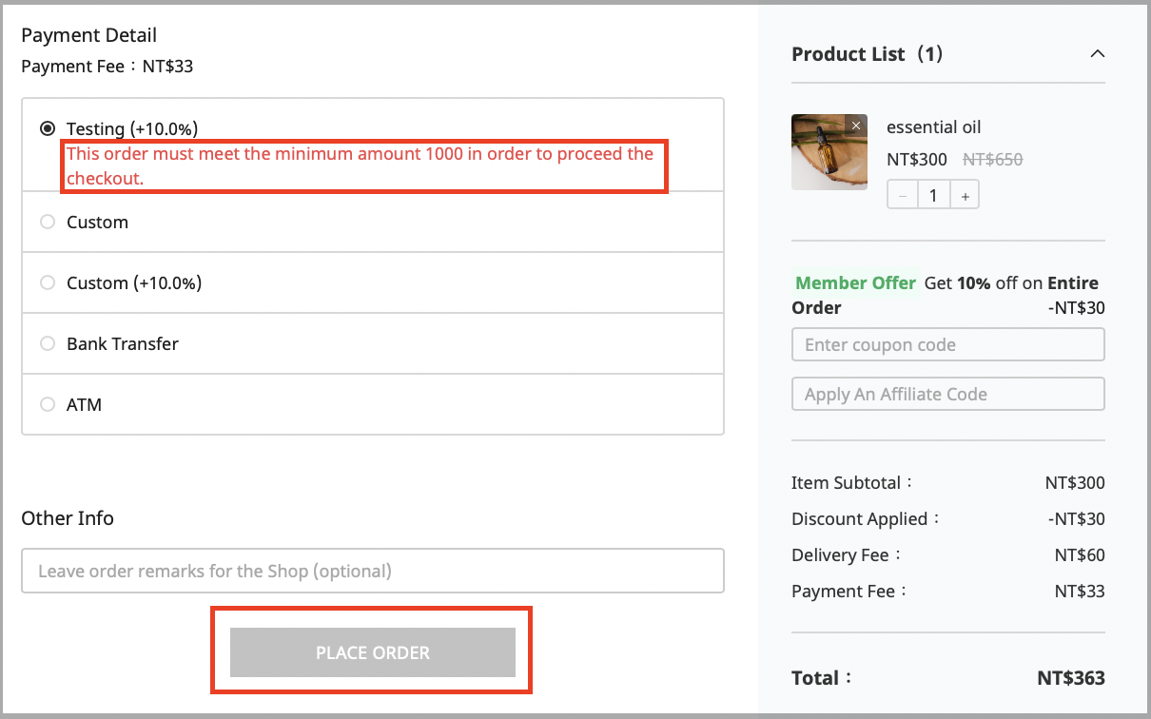Click the minimum amount error message
Screen dimensions: 1151x719
pos(361,165)
